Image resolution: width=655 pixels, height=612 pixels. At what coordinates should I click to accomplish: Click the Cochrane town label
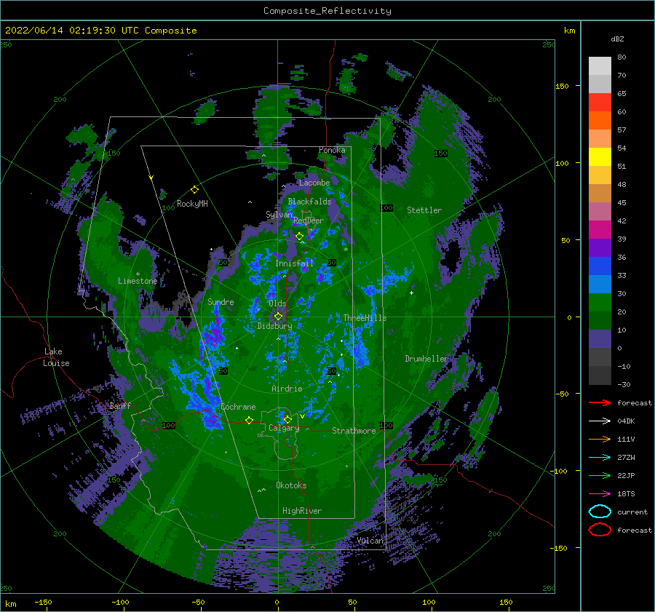[x=238, y=407]
